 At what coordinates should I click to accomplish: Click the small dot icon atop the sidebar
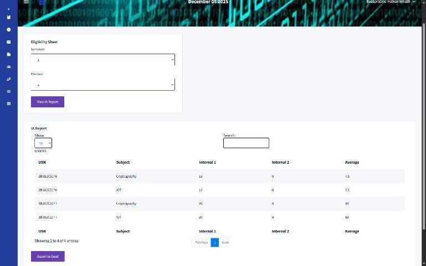pos(9,9)
